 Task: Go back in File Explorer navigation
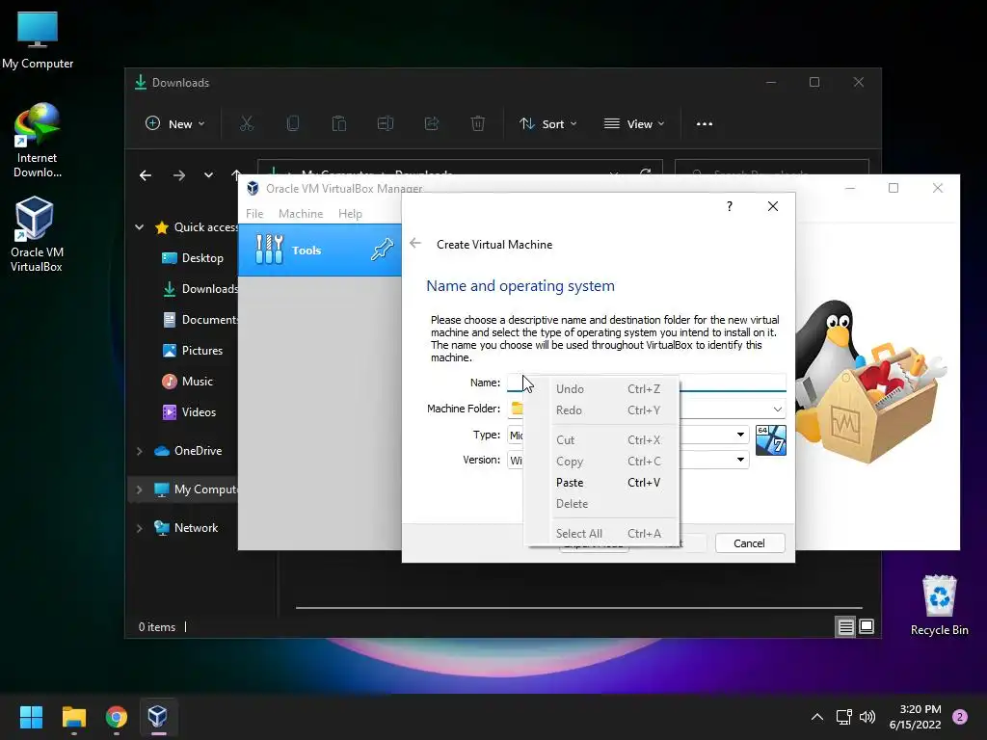click(146, 175)
